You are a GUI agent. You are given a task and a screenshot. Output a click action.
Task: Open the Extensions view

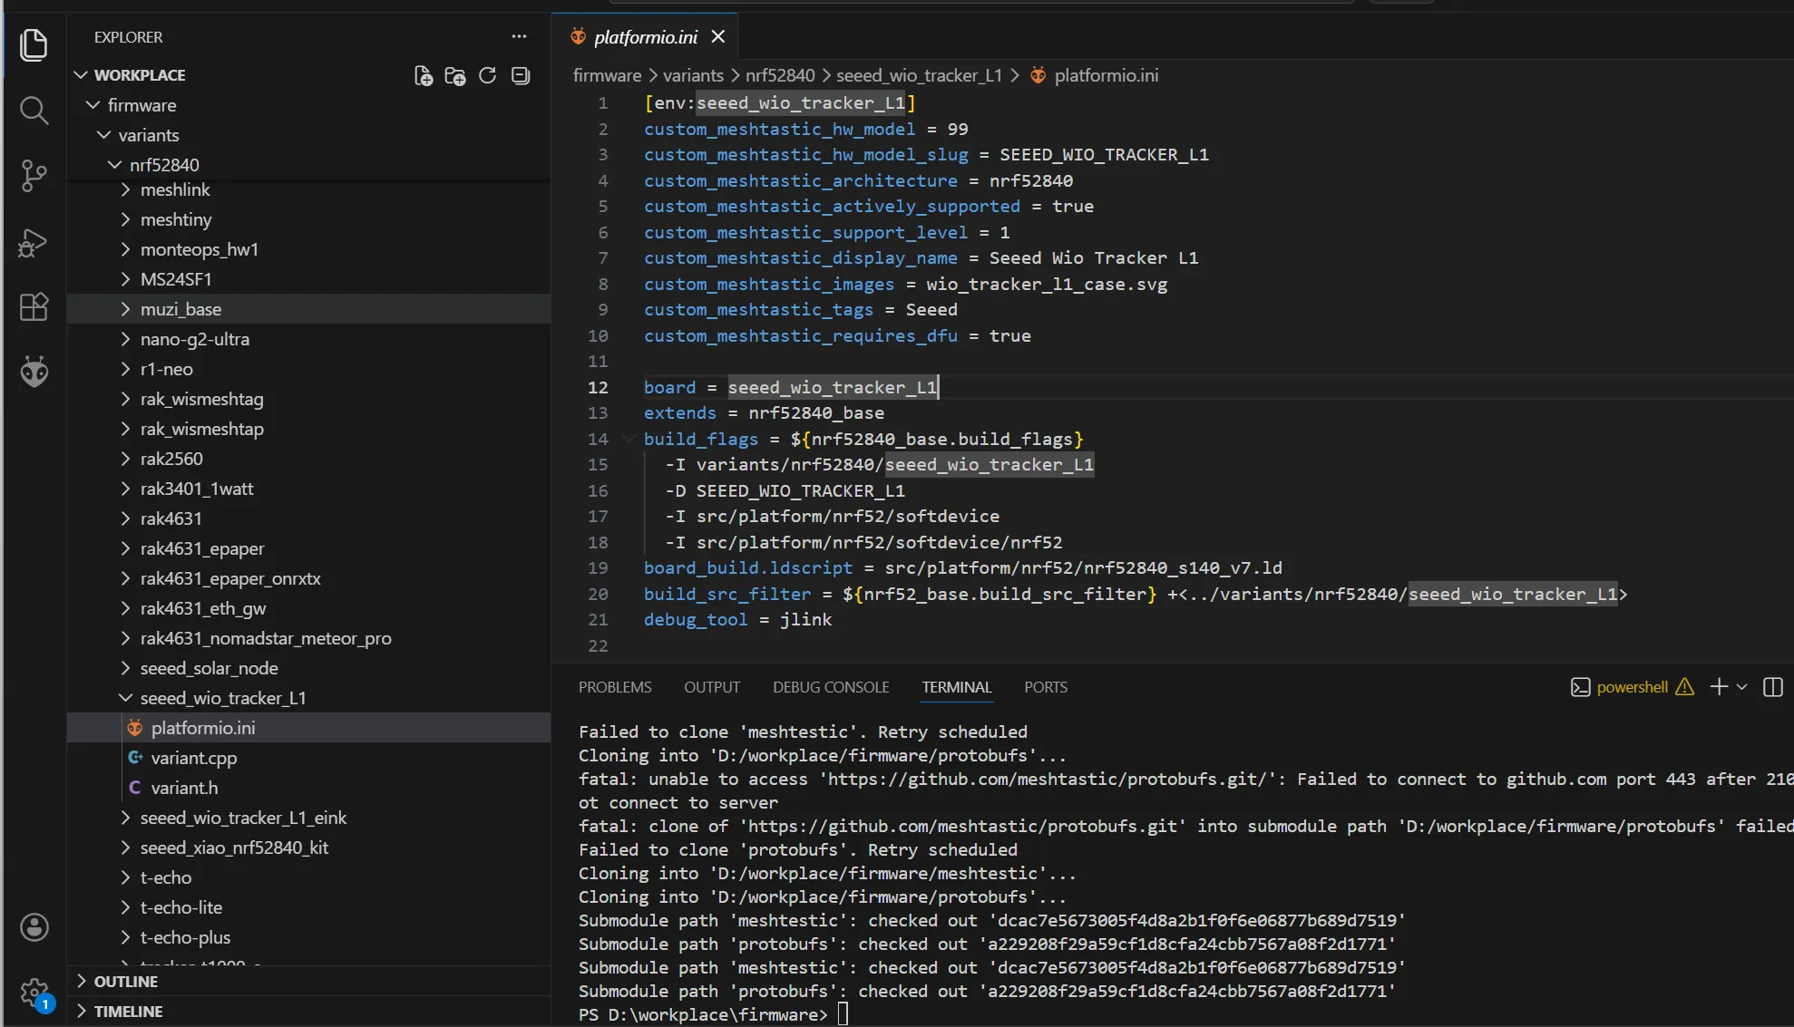(34, 307)
